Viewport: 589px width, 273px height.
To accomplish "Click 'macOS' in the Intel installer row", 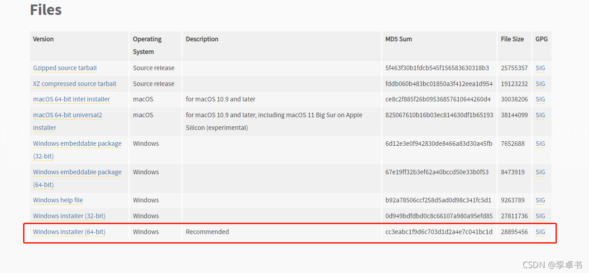I will (143, 99).
